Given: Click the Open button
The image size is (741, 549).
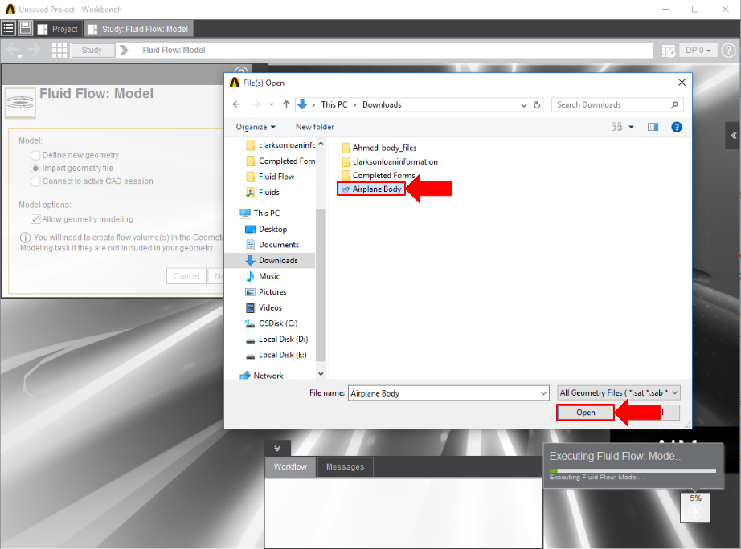Looking at the screenshot, I should click(x=586, y=413).
